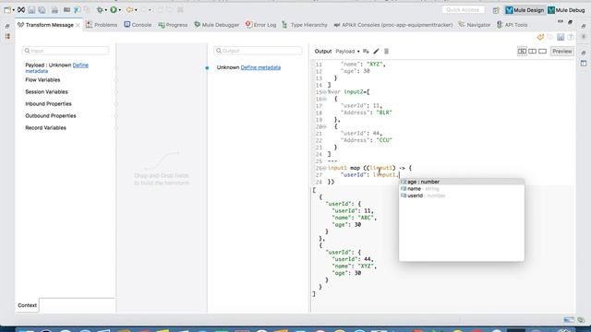This screenshot has height=332, width=591.
Task: Click Define metadata link beside Unknown output
Action: tap(260, 67)
